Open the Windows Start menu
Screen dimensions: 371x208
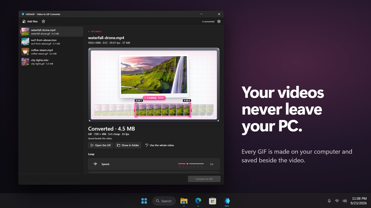pyautogui.click(x=144, y=201)
